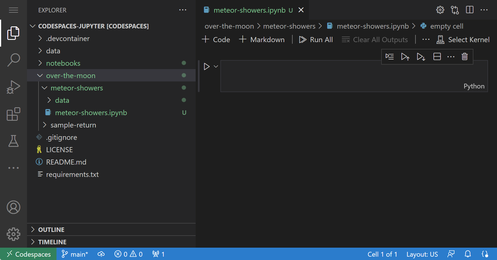This screenshot has width=497, height=260.
Task: Open the Search view icon
Action: [13, 60]
